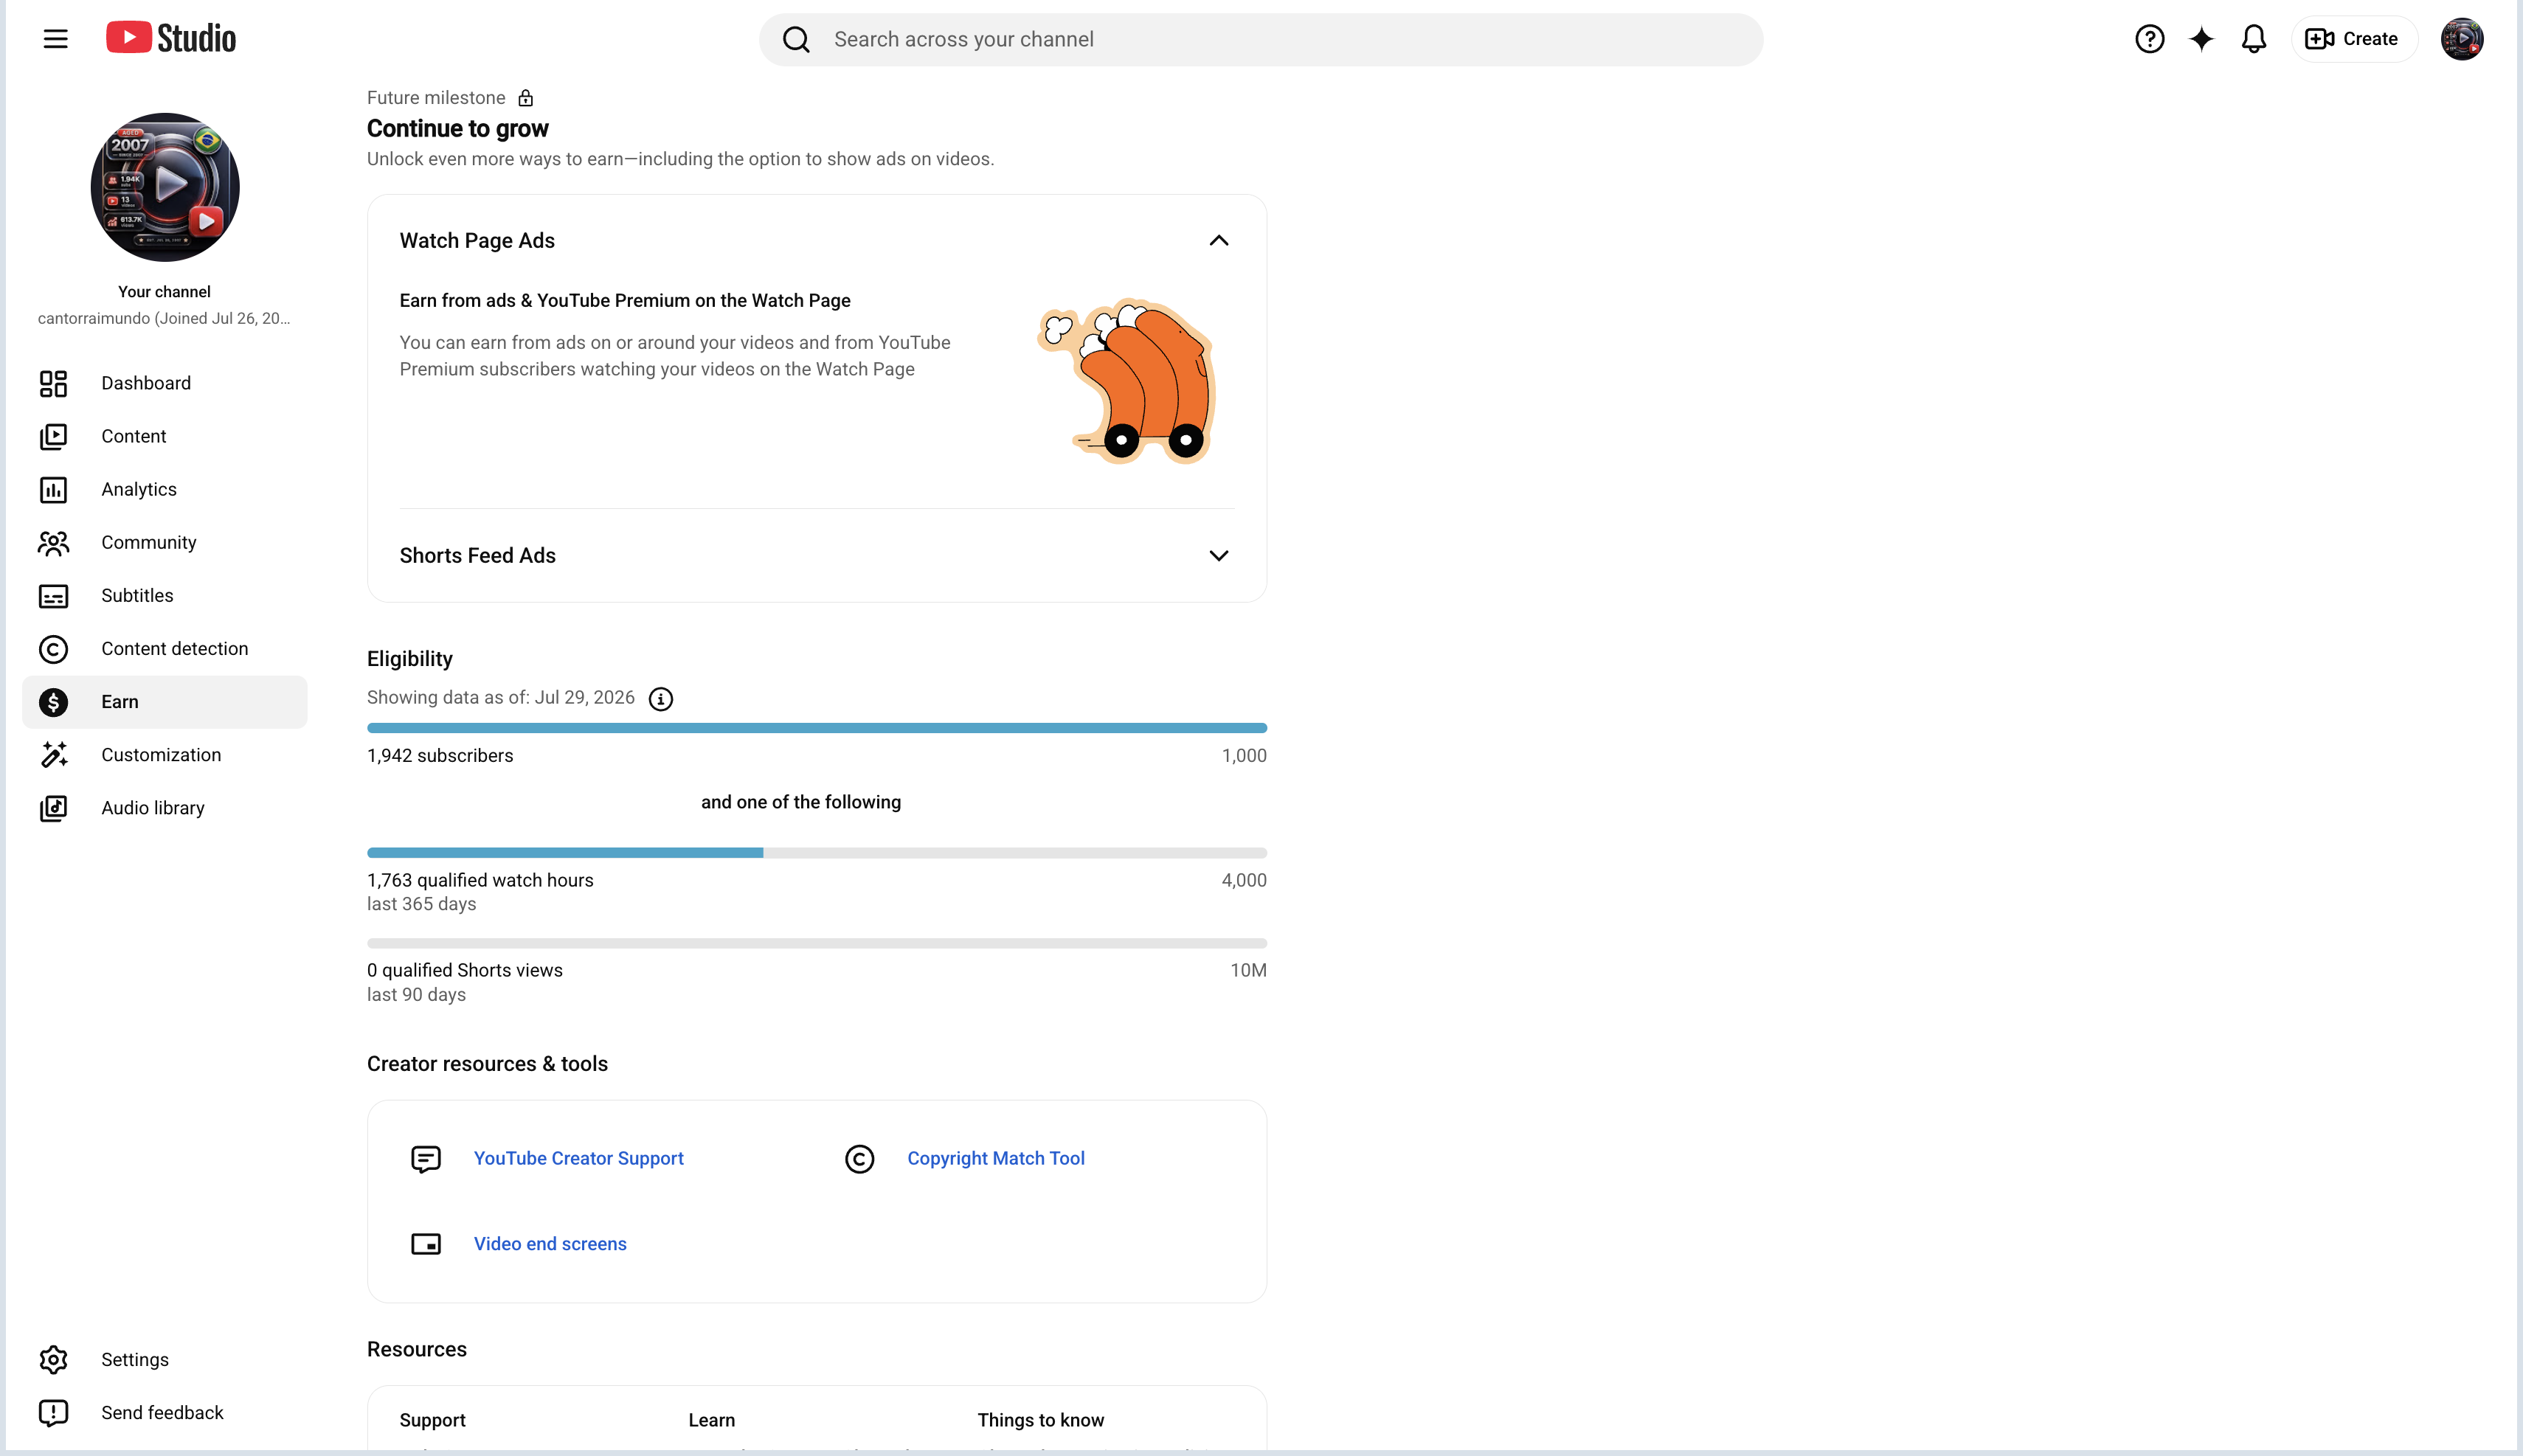Click the qualified Shorts views progress bar
This screenshot has height=1456, width=2523.
click(x=817, y=943)
